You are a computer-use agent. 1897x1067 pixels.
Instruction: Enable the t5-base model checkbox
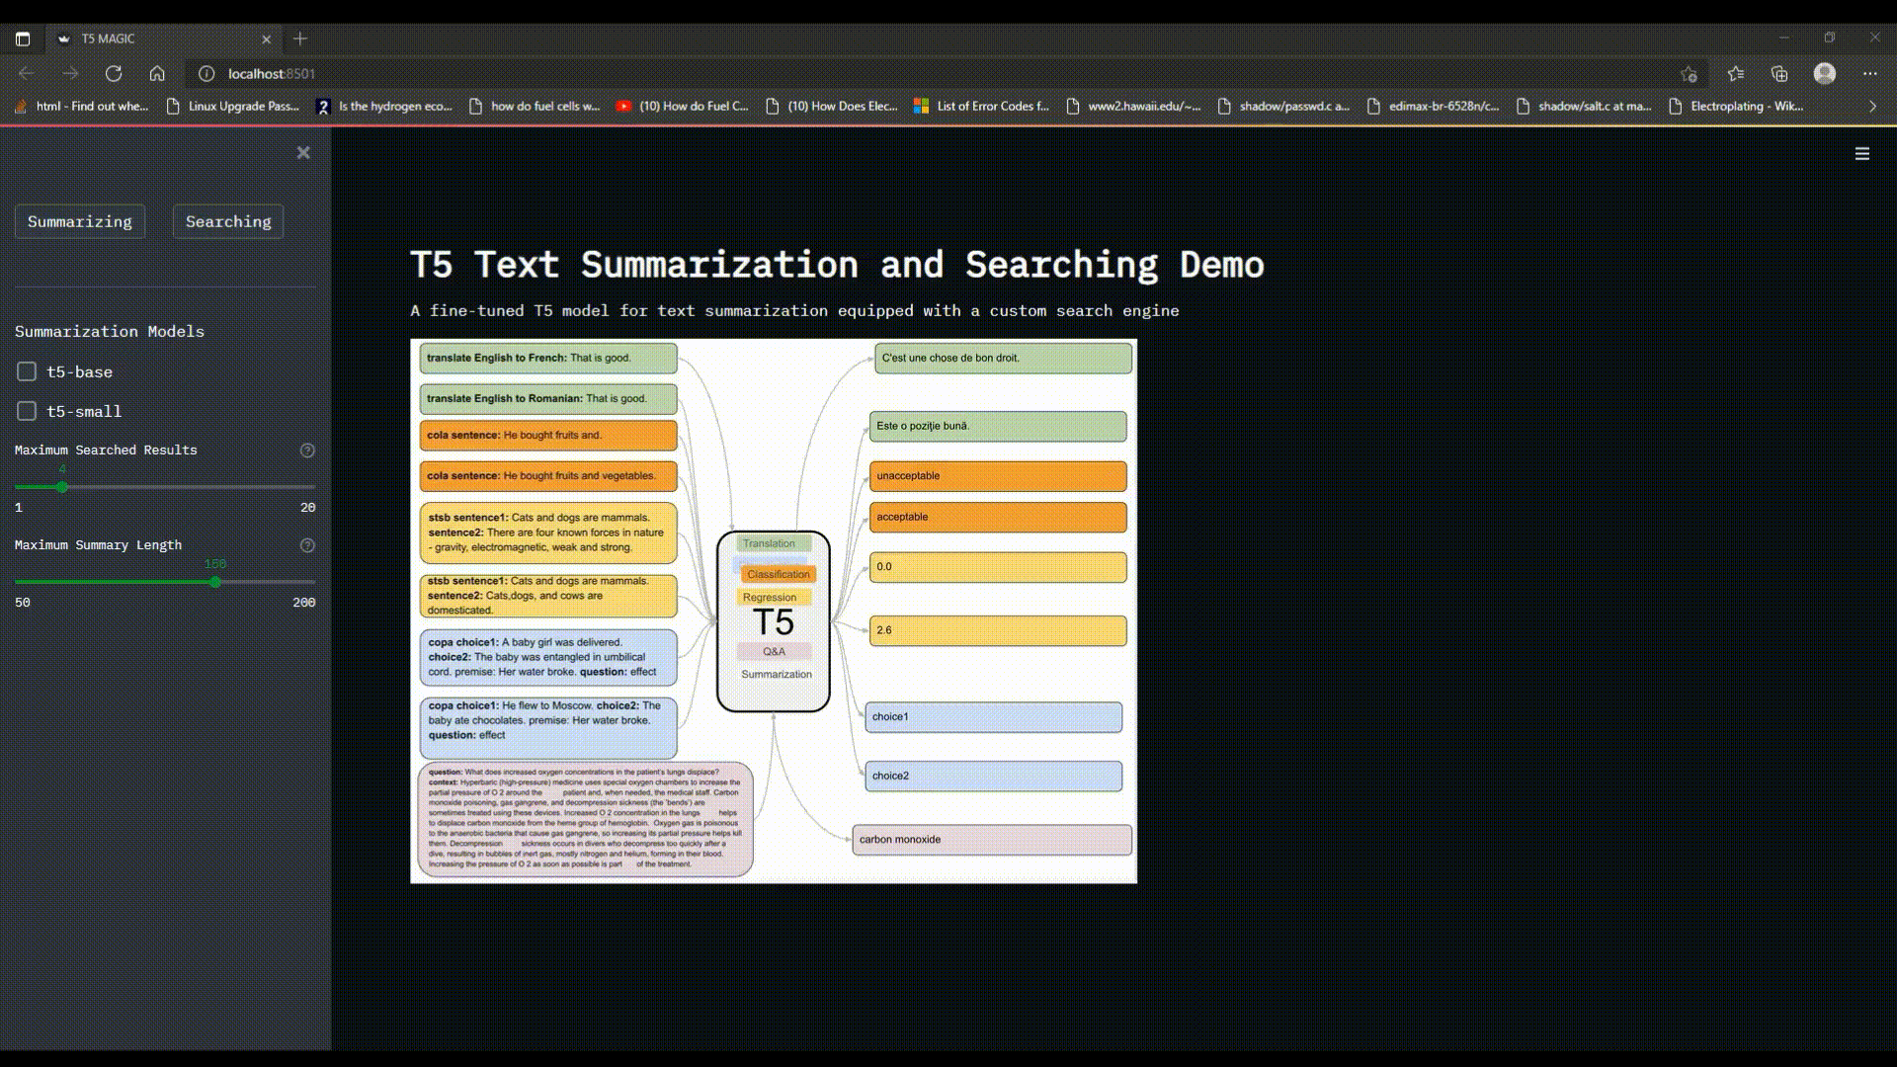point(27,371)
